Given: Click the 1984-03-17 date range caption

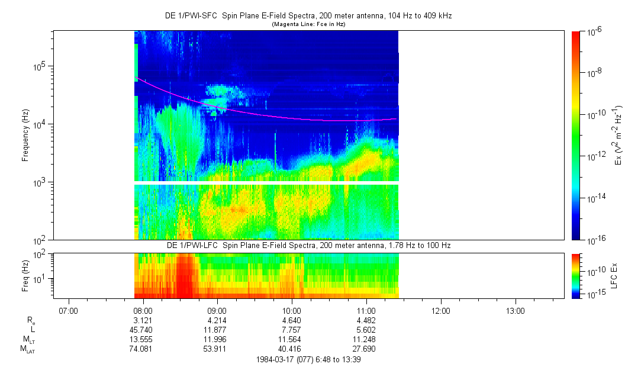Looking at the screenshot, I should tap(308, 360).
